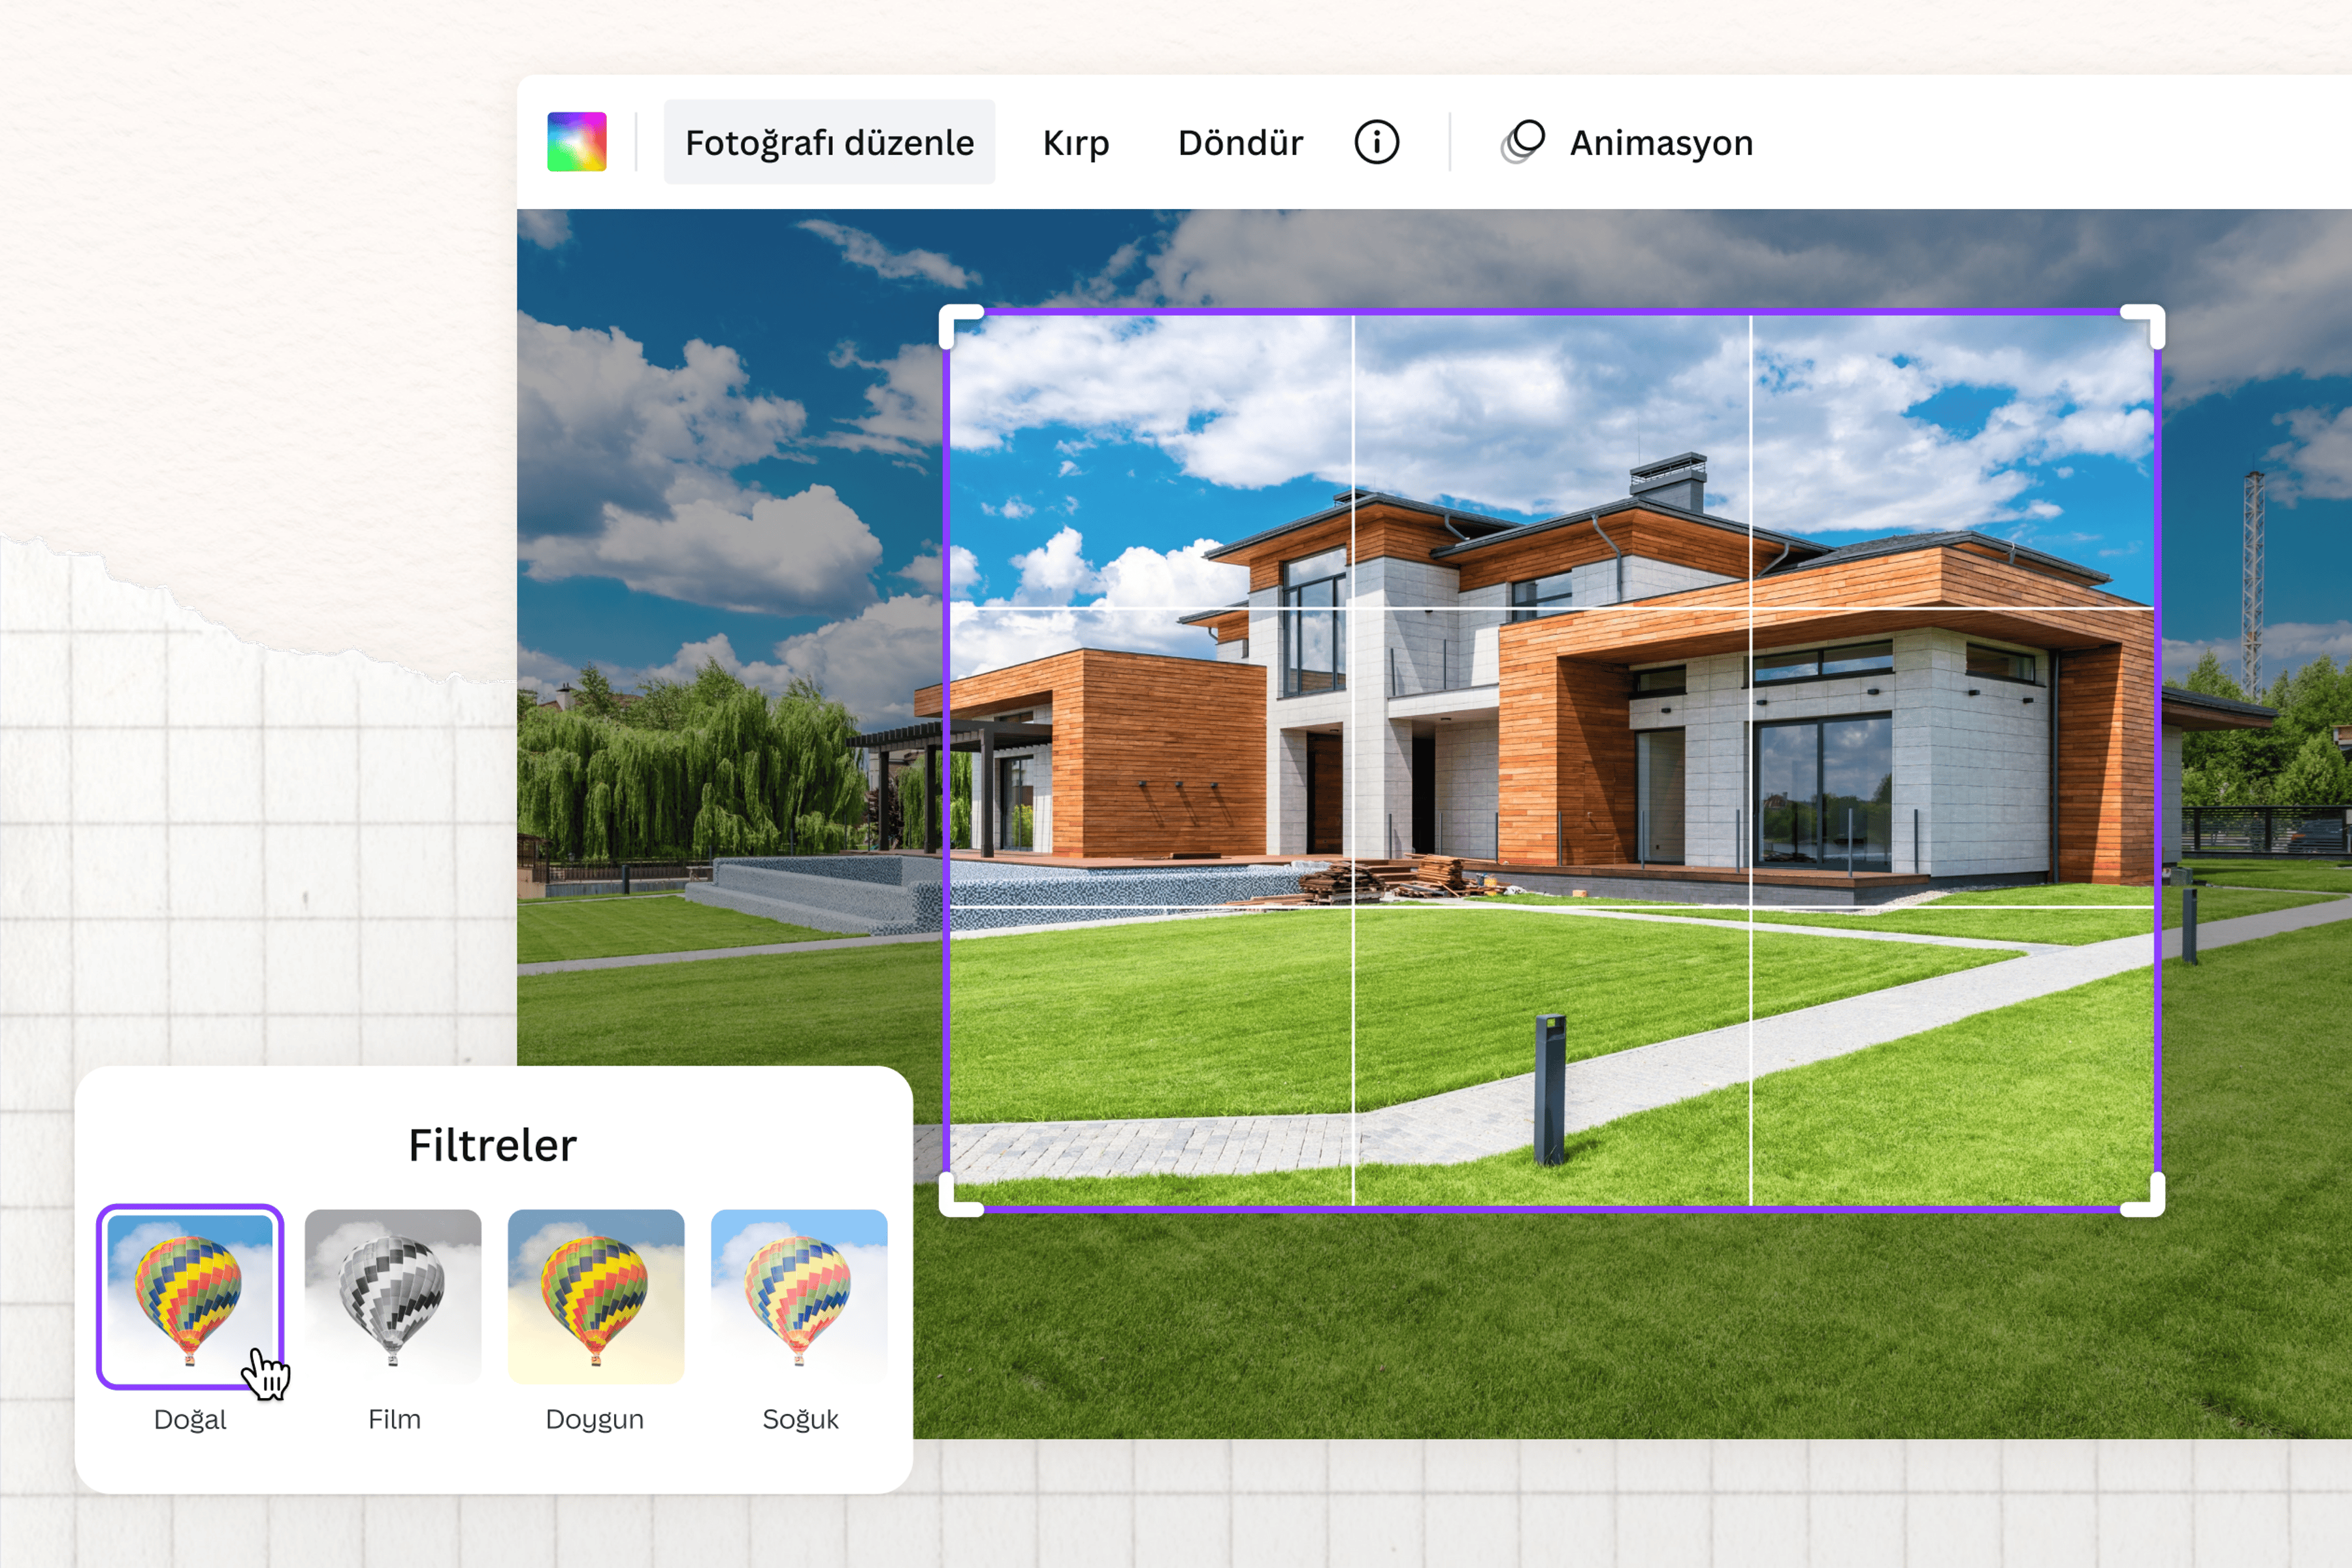Screen dimensions: 2352x1568
Task: Select the Doğal filter thumbnail
Action: point(190,1296)
